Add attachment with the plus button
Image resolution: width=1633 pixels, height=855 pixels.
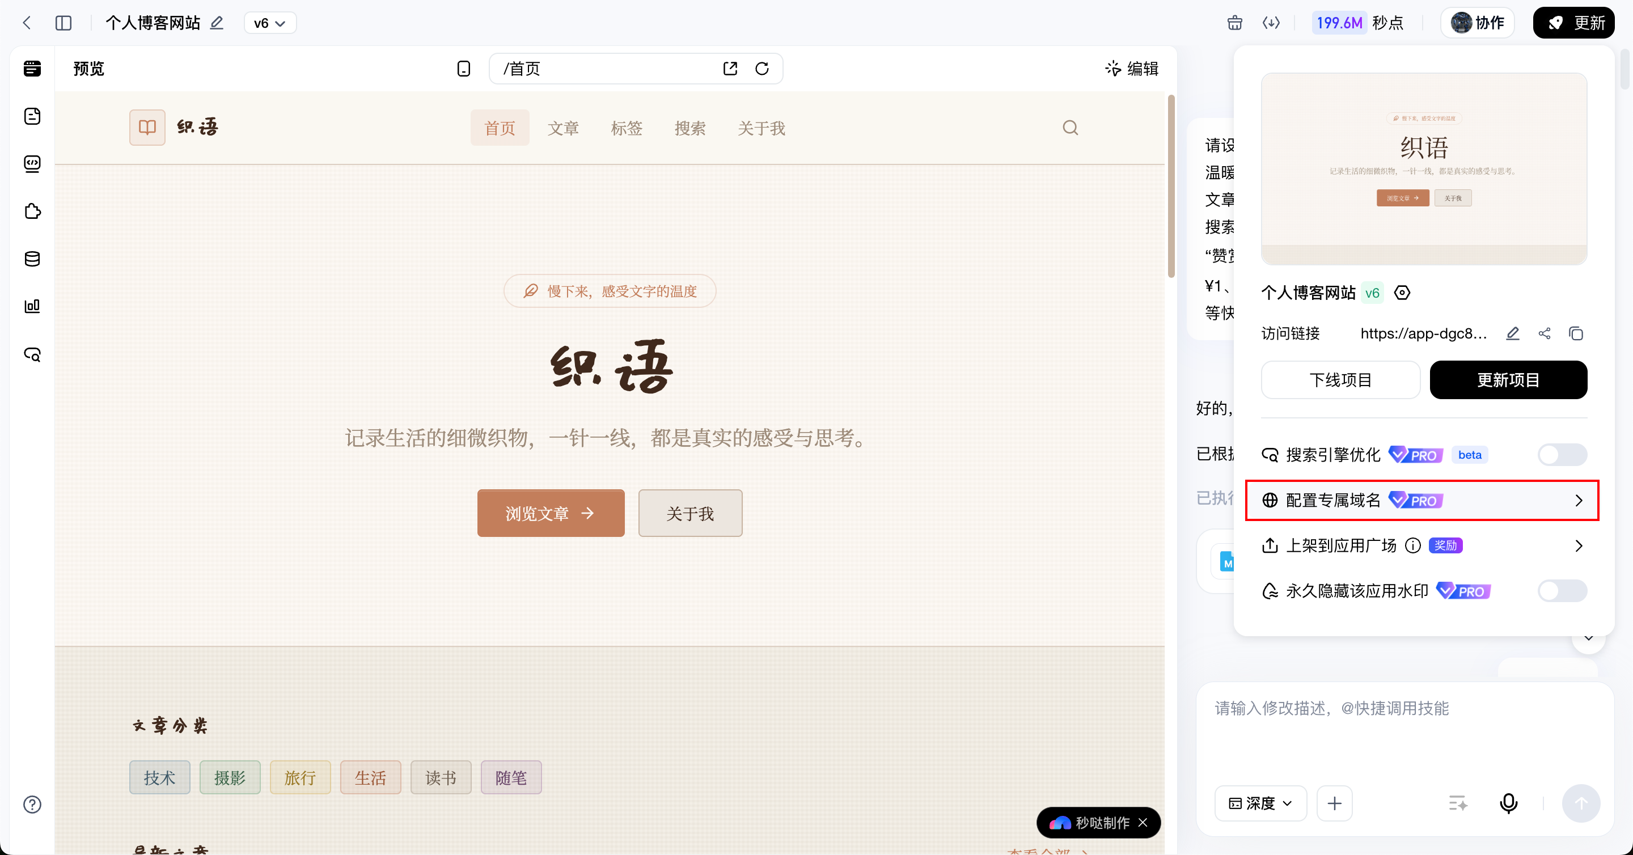pyautogui.click(x=1334, y=803)
